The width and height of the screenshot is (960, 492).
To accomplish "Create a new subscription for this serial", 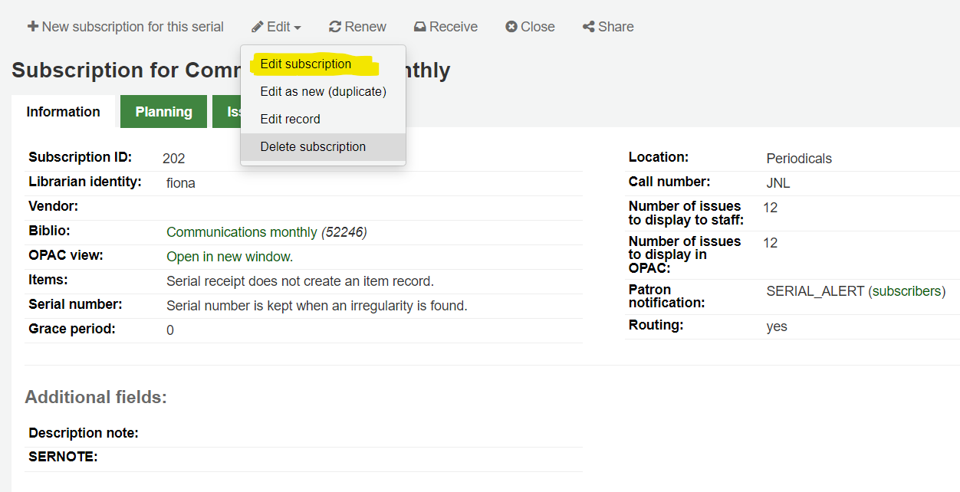I will coord(125,26).
